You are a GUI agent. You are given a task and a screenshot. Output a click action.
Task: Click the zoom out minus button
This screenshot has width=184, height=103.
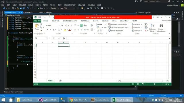point(146,84)
